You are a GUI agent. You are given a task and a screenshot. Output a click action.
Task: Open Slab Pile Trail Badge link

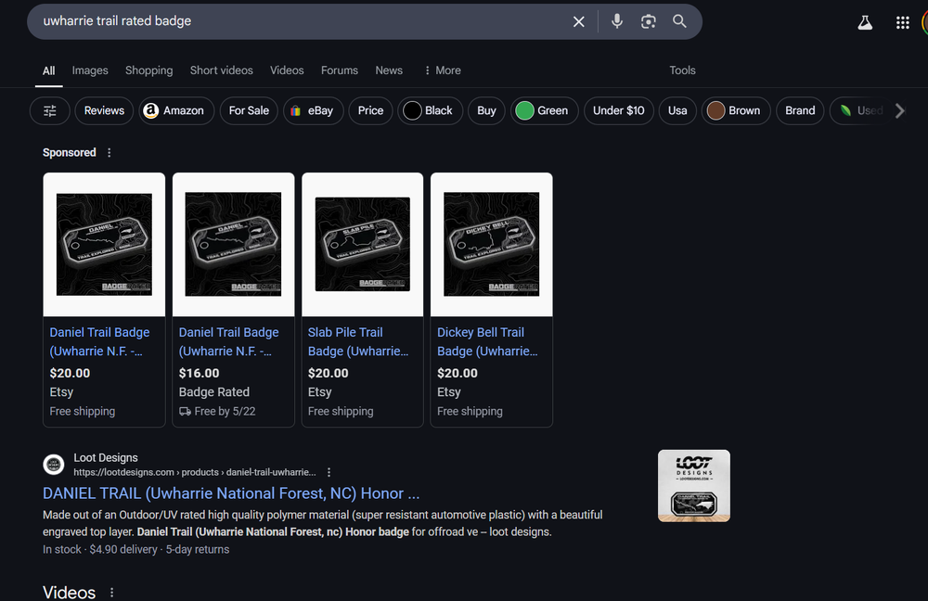358,342
